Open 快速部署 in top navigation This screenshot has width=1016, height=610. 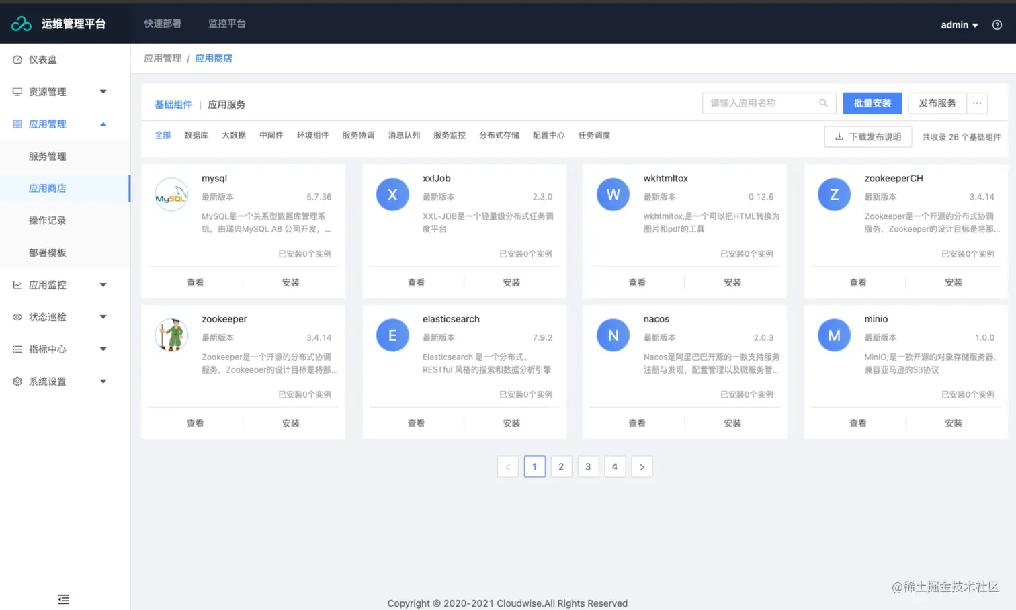point(163,24)
